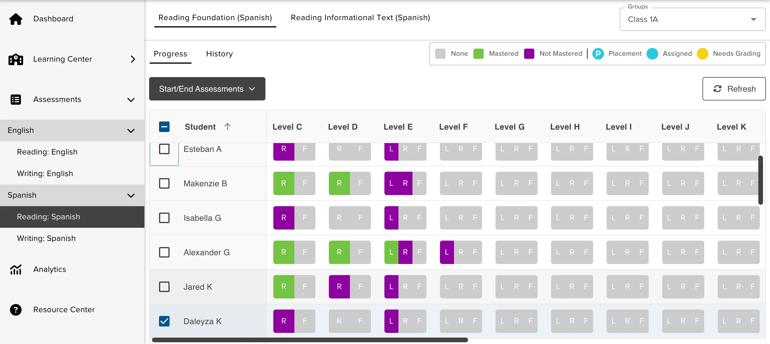This screenshot has height=344, width=770.
Task: Click Makenzie B Level D R block
Action: (339, 183)
